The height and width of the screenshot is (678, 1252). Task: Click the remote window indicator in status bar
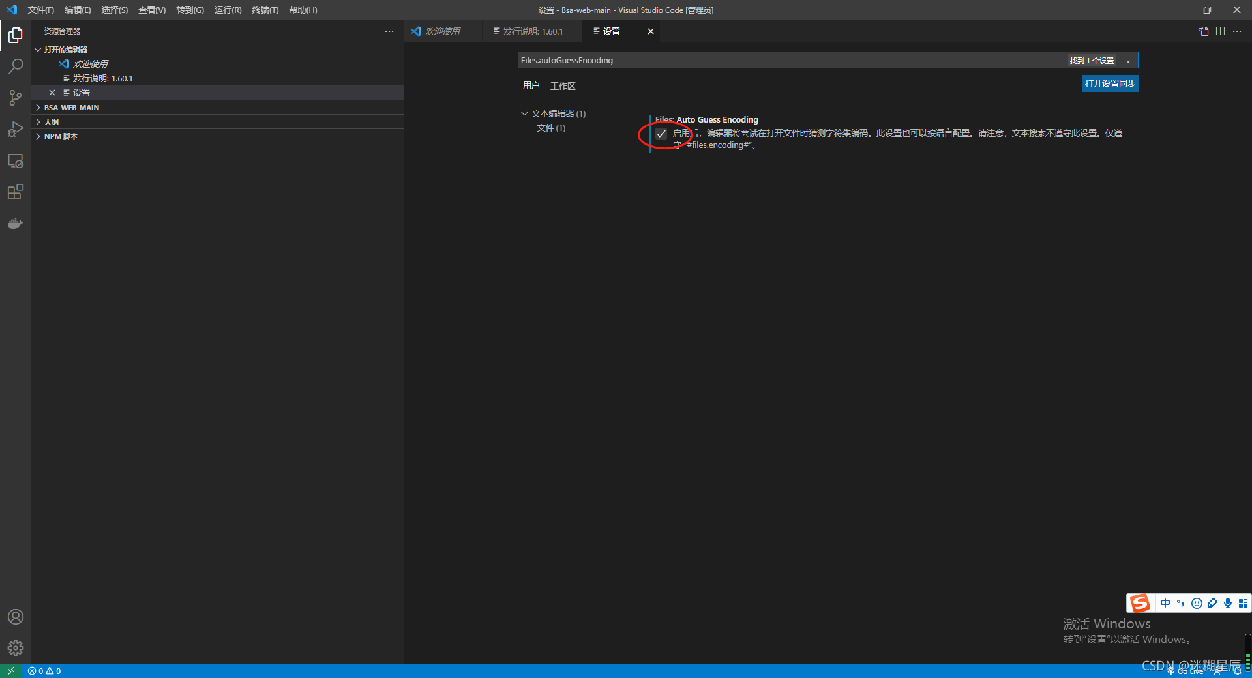click(x=11, y=671)
